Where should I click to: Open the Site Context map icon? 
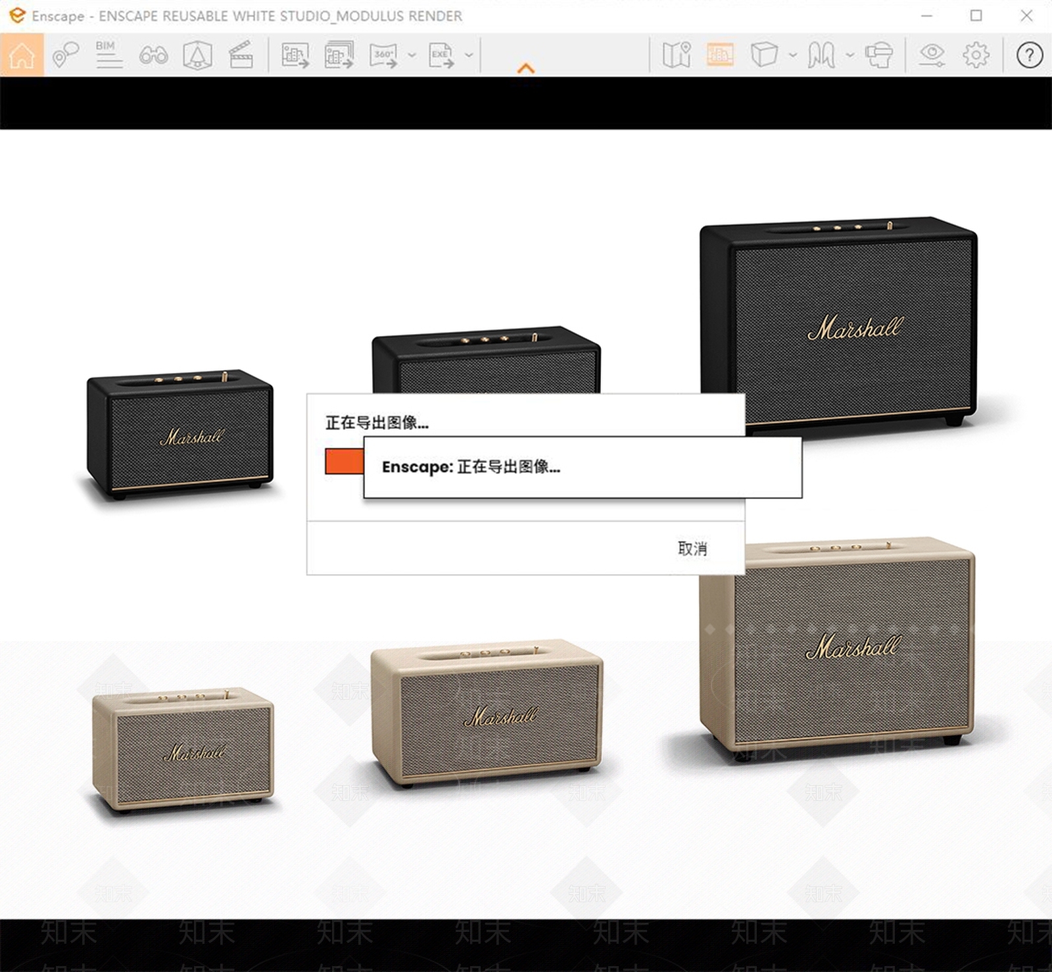tap(677, 55)
